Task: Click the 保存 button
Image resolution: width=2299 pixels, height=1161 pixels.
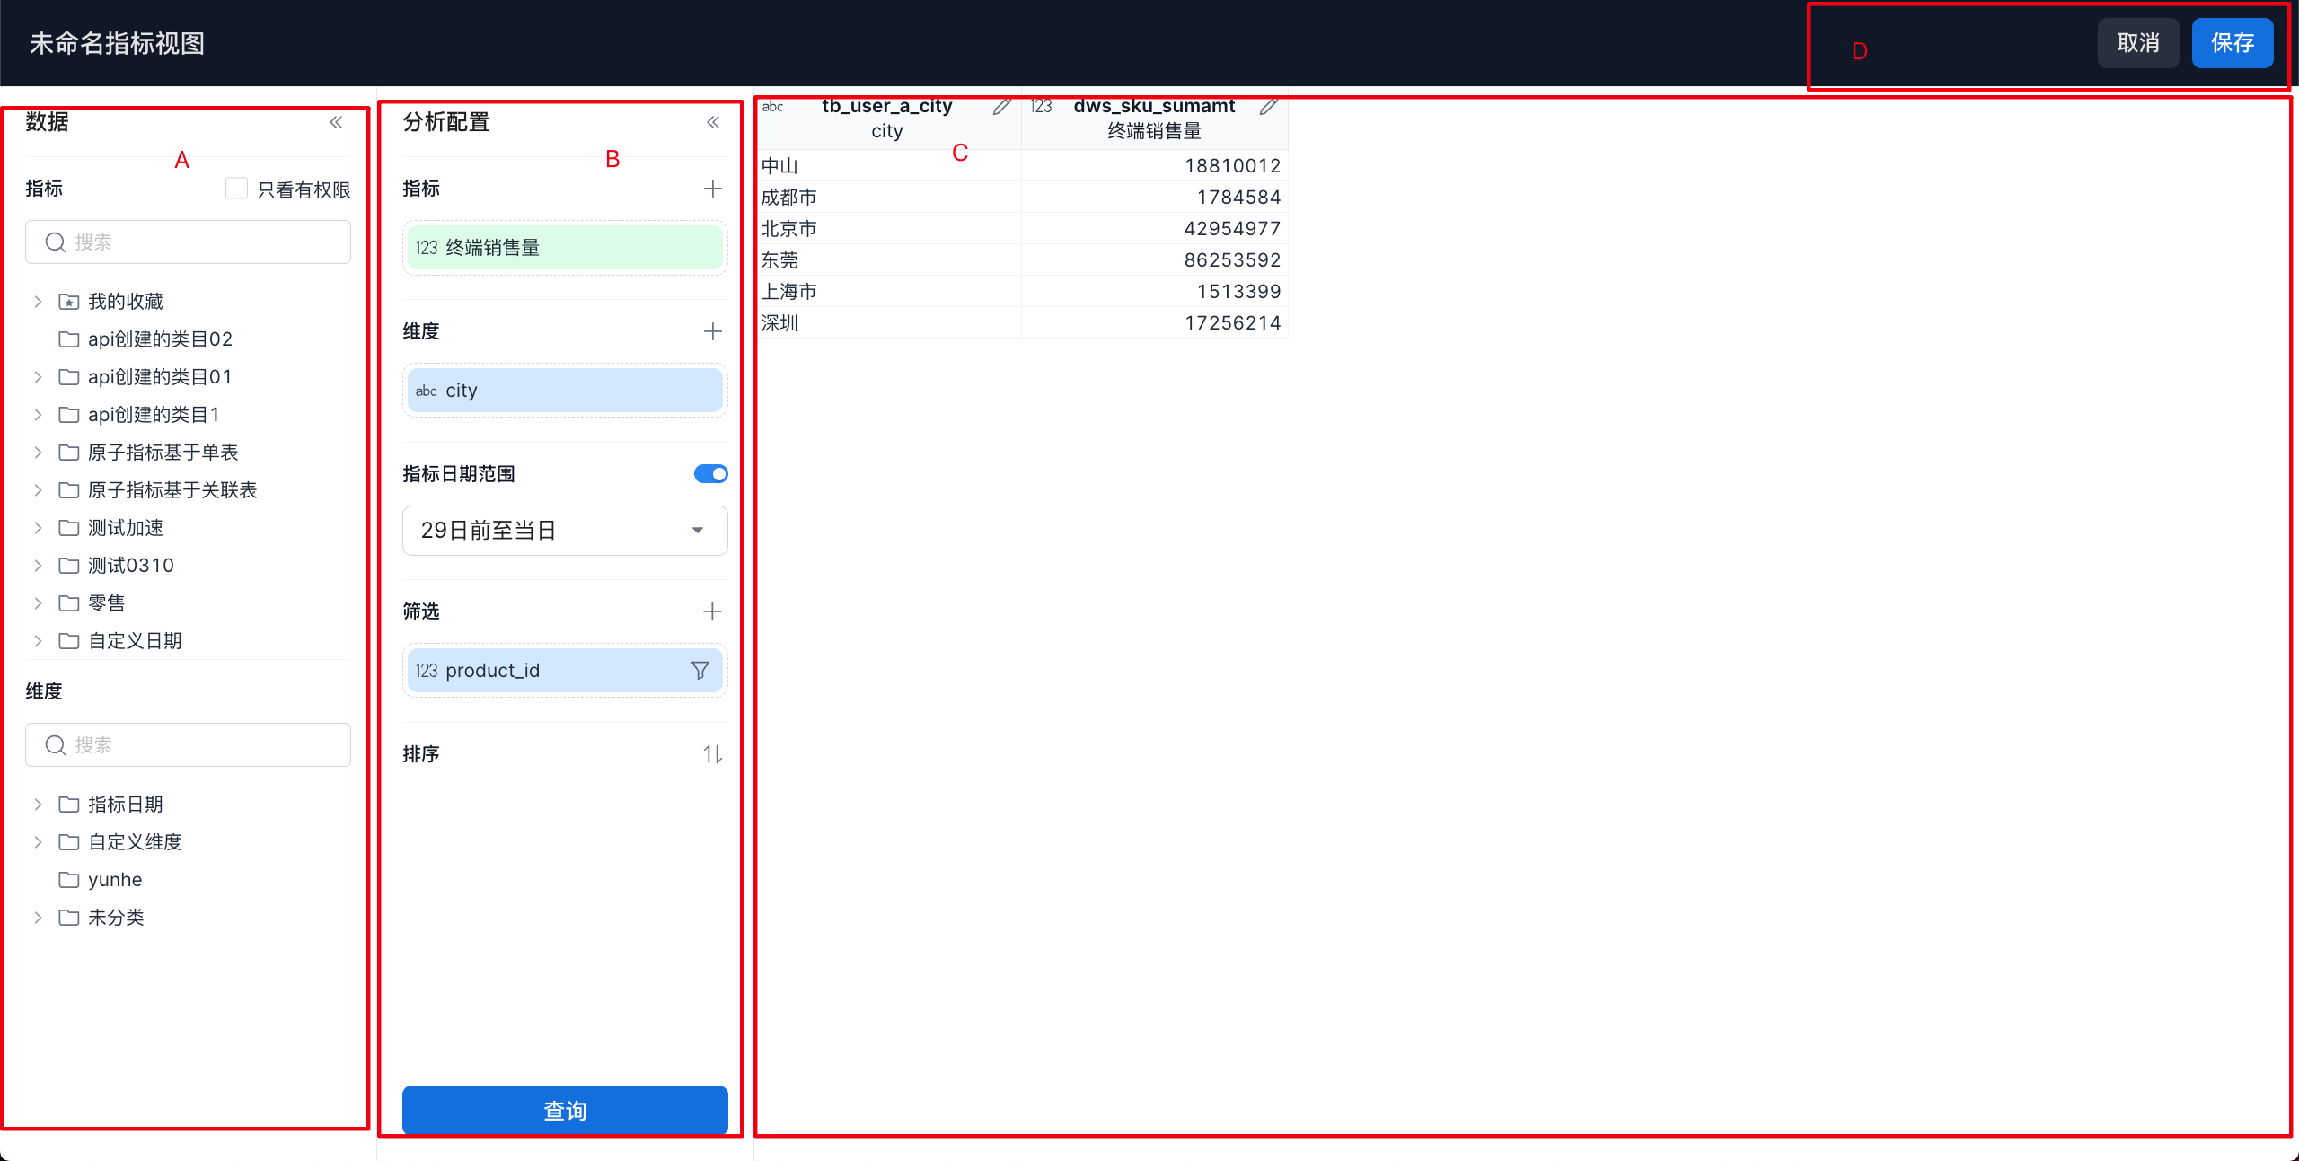Action: 2232,43
